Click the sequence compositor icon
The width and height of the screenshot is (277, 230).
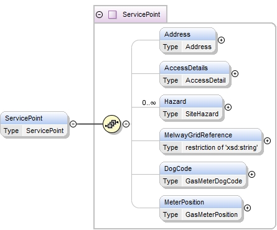[112, 124]
